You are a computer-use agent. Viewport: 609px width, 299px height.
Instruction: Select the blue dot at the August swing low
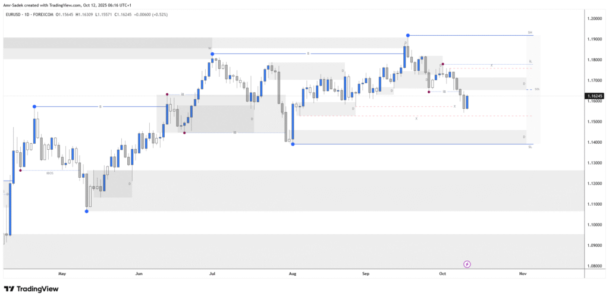click(x=293, y=144)
